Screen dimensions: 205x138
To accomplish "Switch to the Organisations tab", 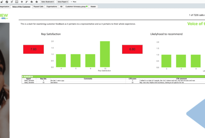I will coord(52,7).
